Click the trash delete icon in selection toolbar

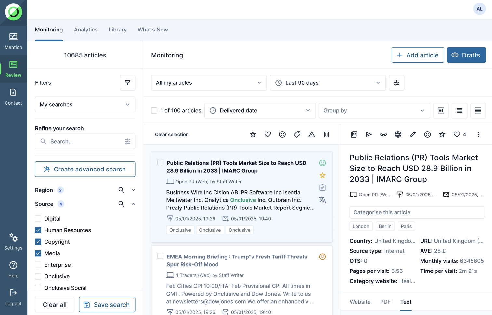point(326,134)
